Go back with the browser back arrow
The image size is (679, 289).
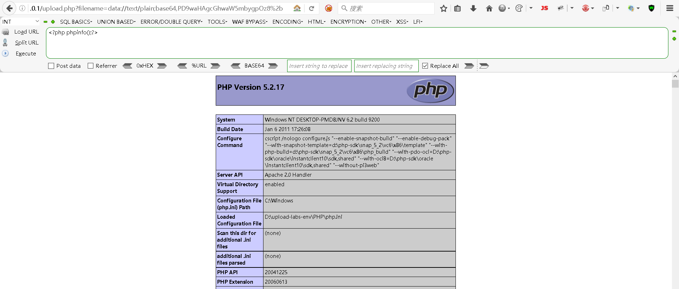(x=9, y=8)
